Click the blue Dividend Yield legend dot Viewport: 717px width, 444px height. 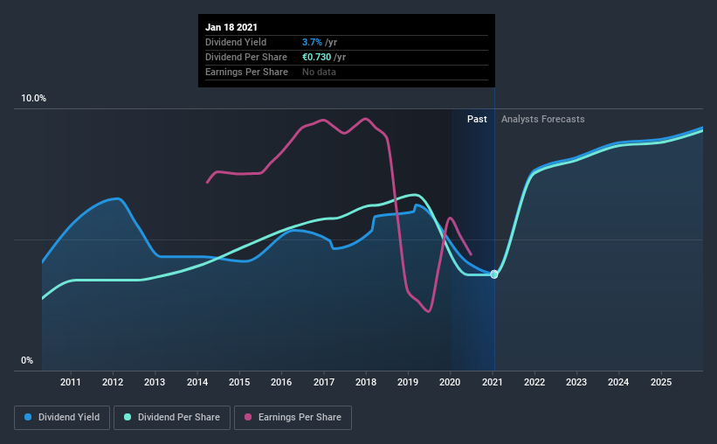point(28,417)
